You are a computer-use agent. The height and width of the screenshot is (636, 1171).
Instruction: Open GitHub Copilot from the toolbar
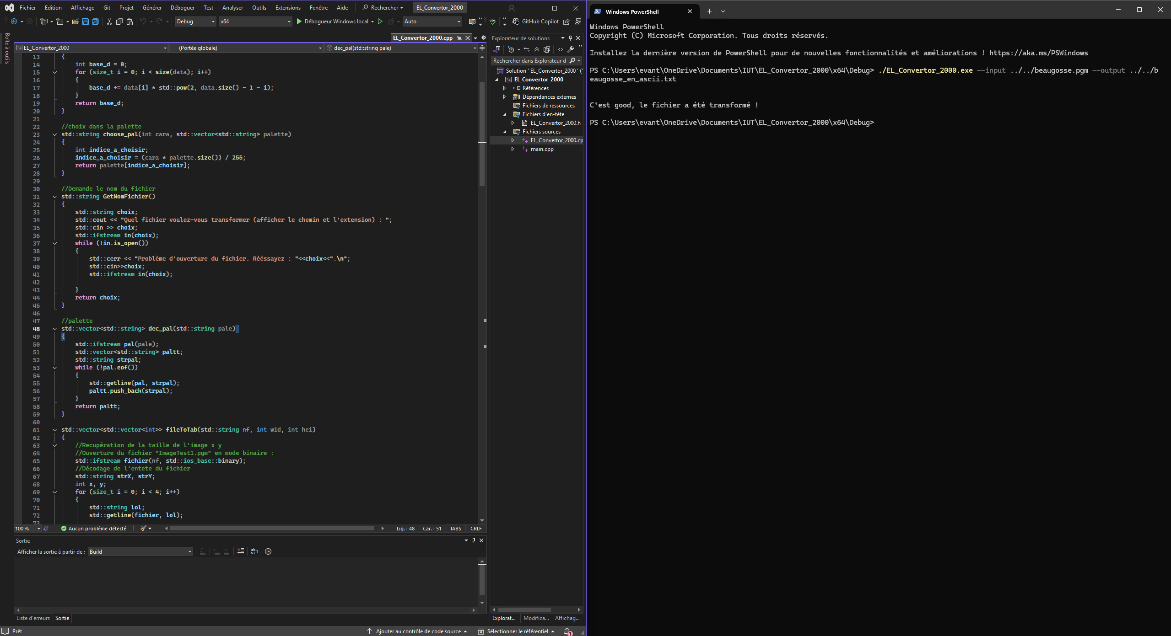point(535,21)
